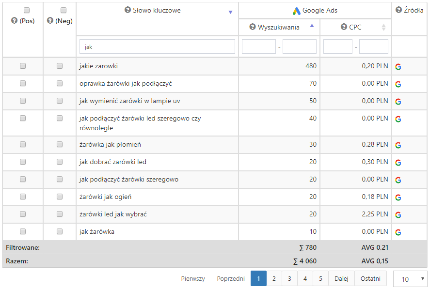Viewport: 430px width, 289px height.
Task: Click the minimum Wyszukiwania filter field
Action: point(258,46)
